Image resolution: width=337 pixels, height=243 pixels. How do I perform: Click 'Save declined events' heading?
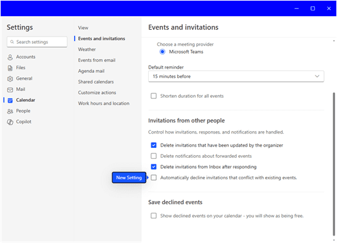point(175,202)
